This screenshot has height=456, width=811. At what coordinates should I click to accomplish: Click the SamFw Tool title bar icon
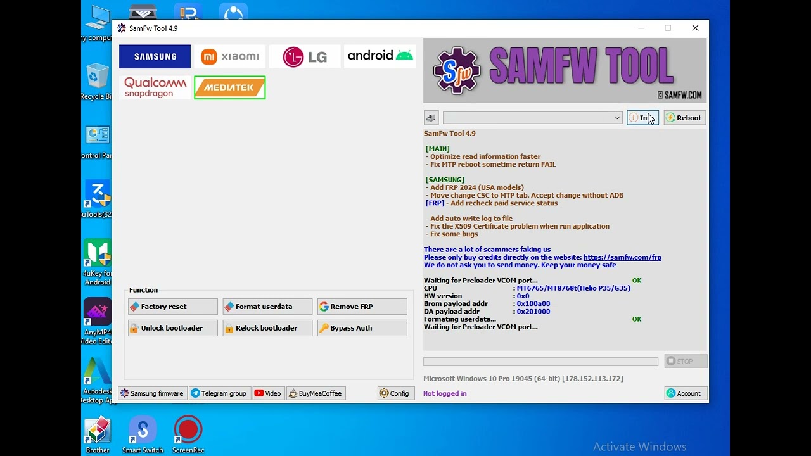pos(122,28)
